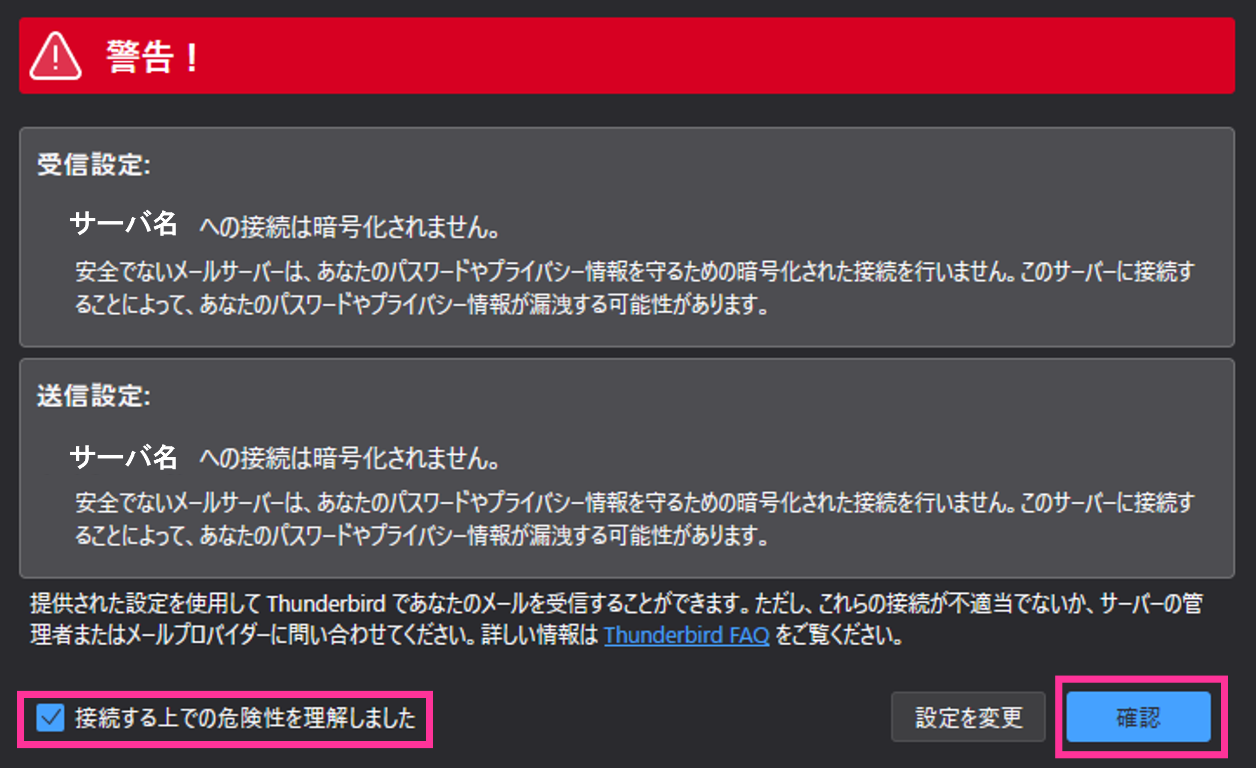Screen dimensions: 1256x768
Task: Confirm with the blue 確認 button
Action: coord(1138,716)
